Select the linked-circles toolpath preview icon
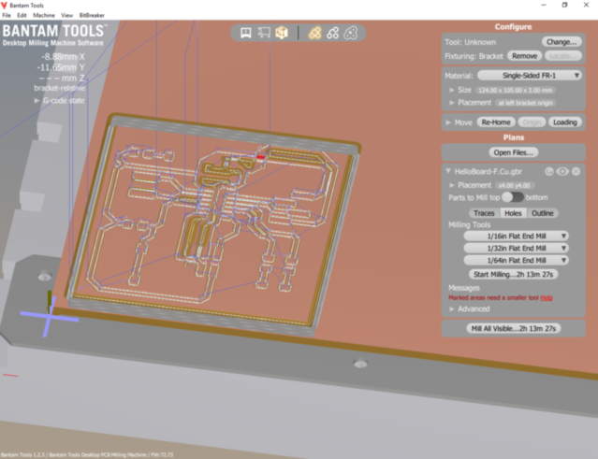 coord(332,33)
